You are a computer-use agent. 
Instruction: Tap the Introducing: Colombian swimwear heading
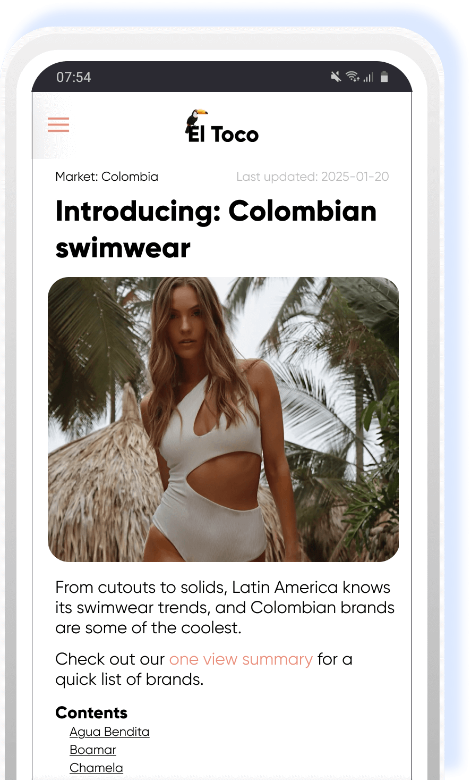point(216,229)
